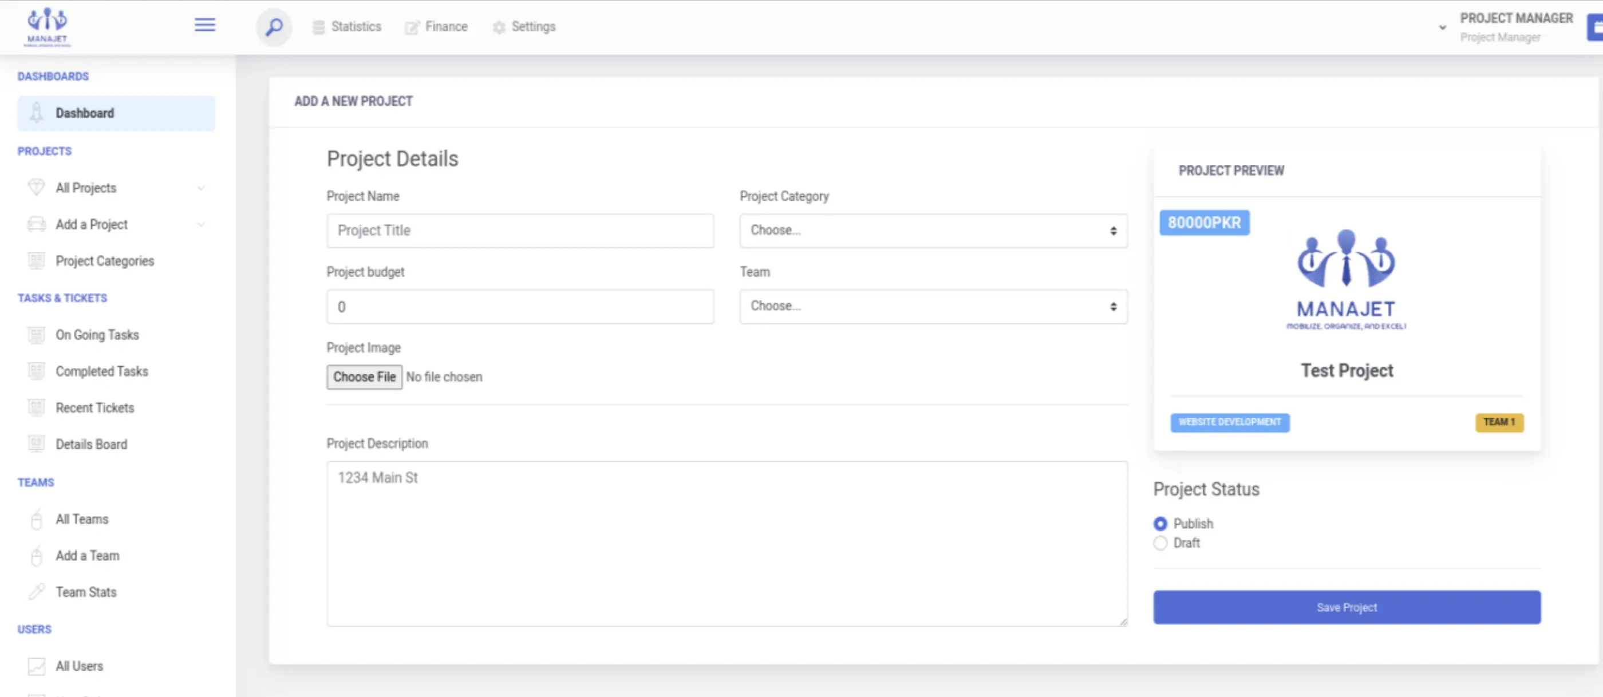Click the icon beside Project Categories
The width and height of the screenshot is (1603, 697).
pos(37,260)
